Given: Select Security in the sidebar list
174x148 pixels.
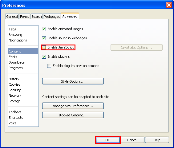Looking at the screenshot, I should click(x=23, y=90).
